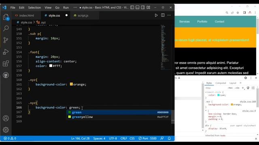This screenshot has width=259, height=145.
Task: Switch to the index.html tab
Action: (26, 15)
